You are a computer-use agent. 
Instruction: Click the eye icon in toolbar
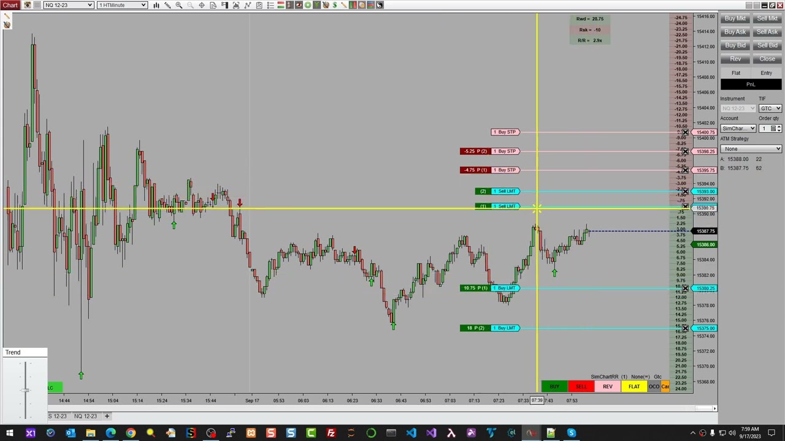coord(299,5)
